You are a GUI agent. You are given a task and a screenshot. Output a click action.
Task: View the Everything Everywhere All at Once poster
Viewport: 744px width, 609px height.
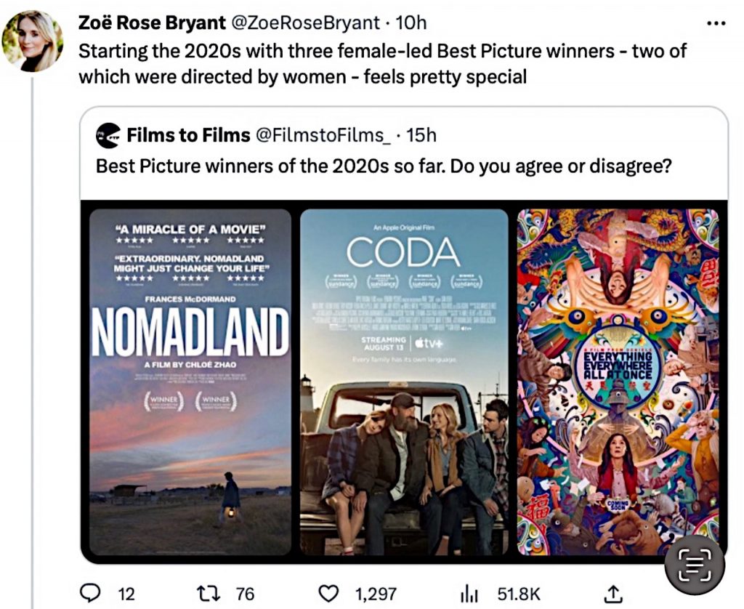pos(618,382)
